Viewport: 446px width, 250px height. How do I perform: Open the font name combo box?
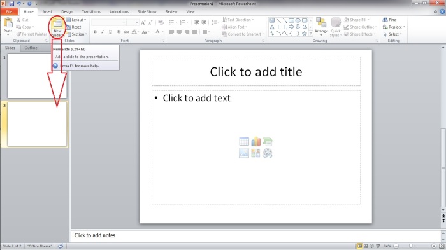109,22
